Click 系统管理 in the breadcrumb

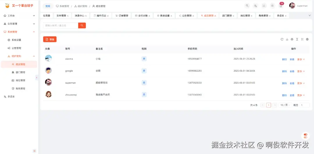click(x=63, y=6)
